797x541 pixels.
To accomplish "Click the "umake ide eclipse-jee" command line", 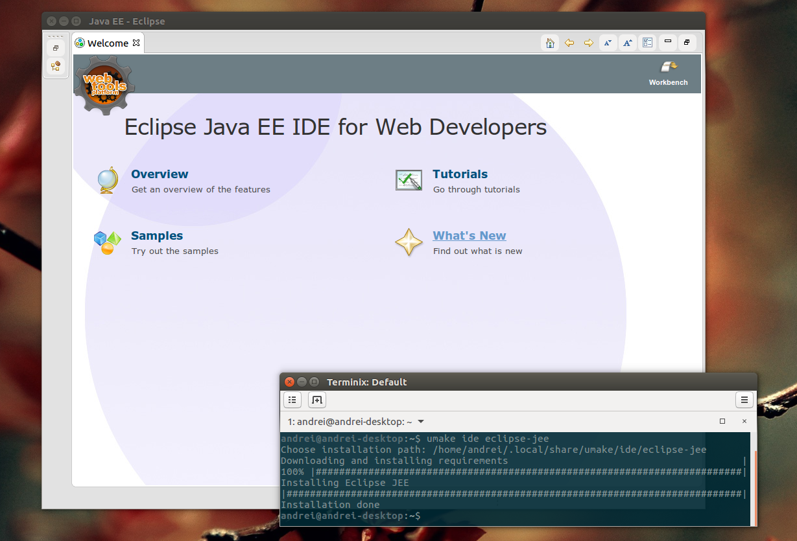I will (414, 439).
